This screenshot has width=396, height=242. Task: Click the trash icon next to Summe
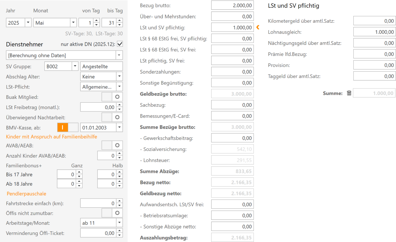349,93
